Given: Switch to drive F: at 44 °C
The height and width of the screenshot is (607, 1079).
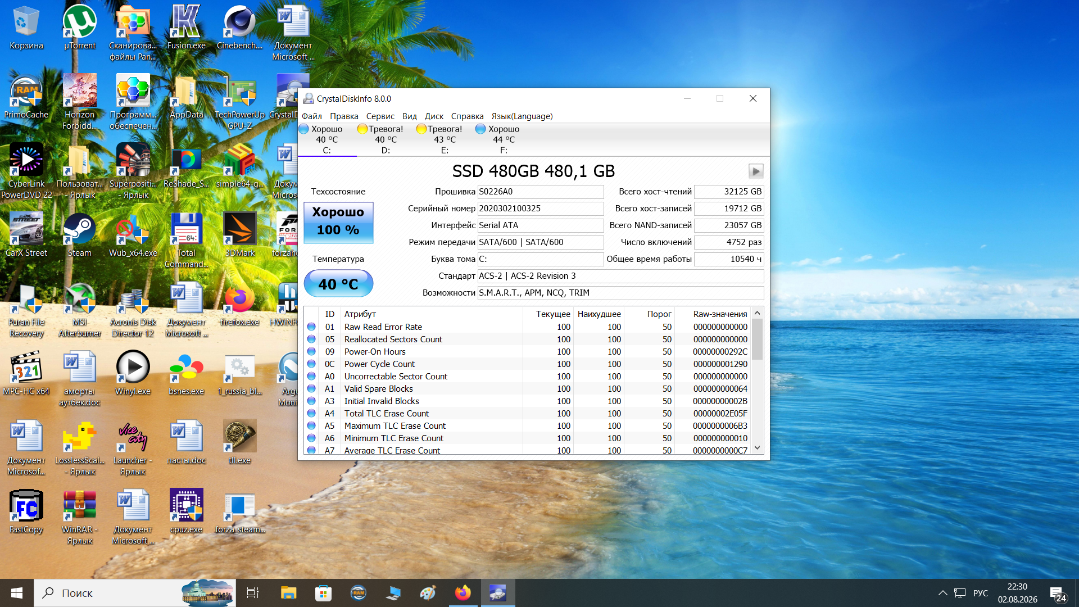Looking at the screenshot, I should click(504, 139).
